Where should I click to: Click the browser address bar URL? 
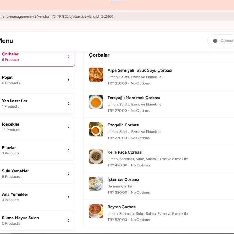pyautogui.click(x=57, y=16)
